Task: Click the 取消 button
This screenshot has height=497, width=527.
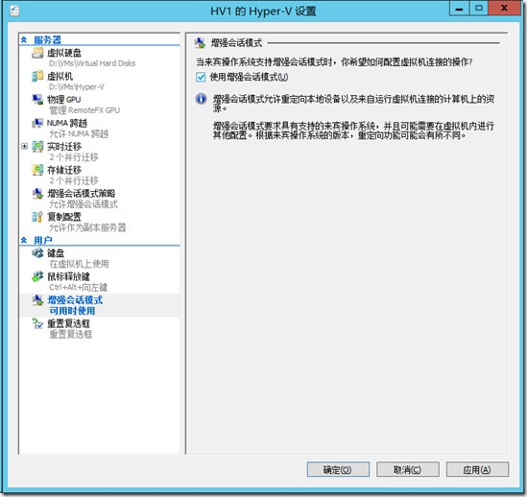Action: coord(407,469)
